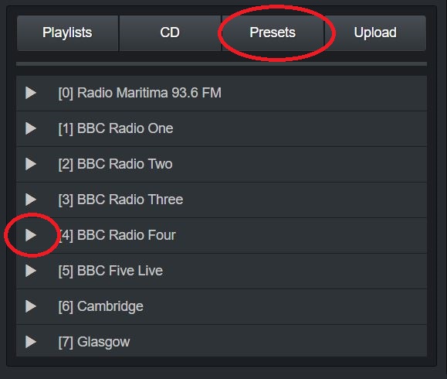Play the Glasgow preset station
The image size is (447, 379).
tap(31, 342)
